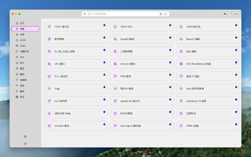The image size is (251, 157).
Task: Toggle the star on the 当前时间 card
Action: point(236,112)
